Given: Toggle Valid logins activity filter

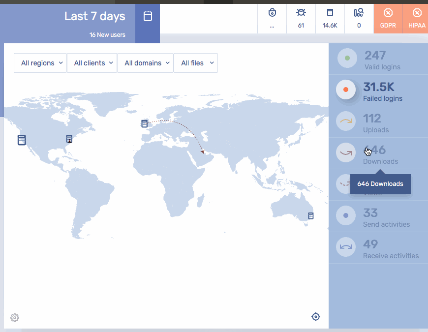Looking at the screenshot, I should tap(347, 59).
